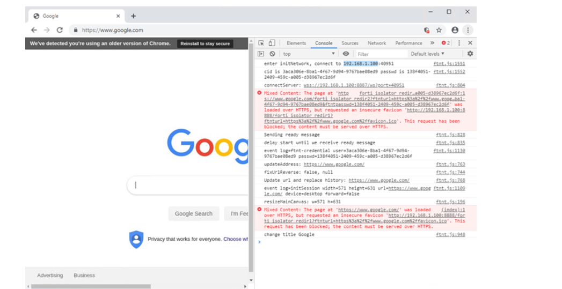This screenshot has height=289, width=562.
Task: Click the console prompt chevron line
Action: point(366,242)
